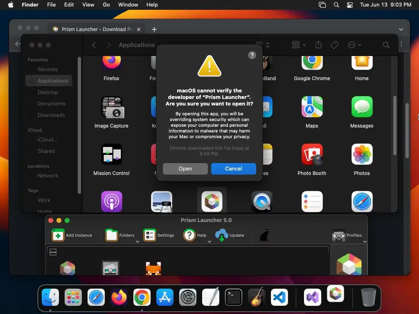Image resolution: width=419 pixels, height=314 pixels.
Task: Click Update in Prism Launcher toolbar
Action: [x=230, y=235]
